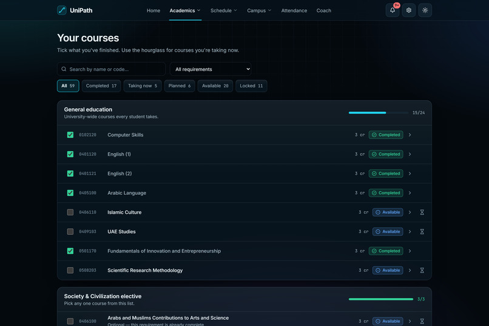Screen dimensions: 489x326
Task: Expand the Scientific Research Methodology row chevron
Action: [x=410, y=270]
